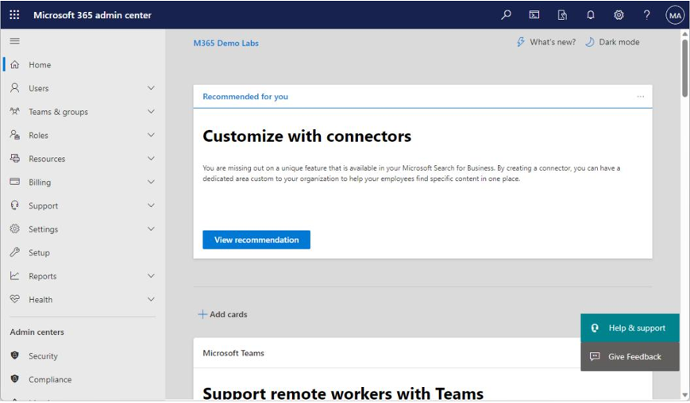Image resolution: width=690 pixels, height=403 pixels.
Task: Click the search magnifier icon in header
Action: pos(506,15)
